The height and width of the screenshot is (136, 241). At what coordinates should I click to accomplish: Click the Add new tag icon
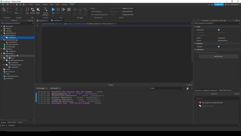pos(200,106)
